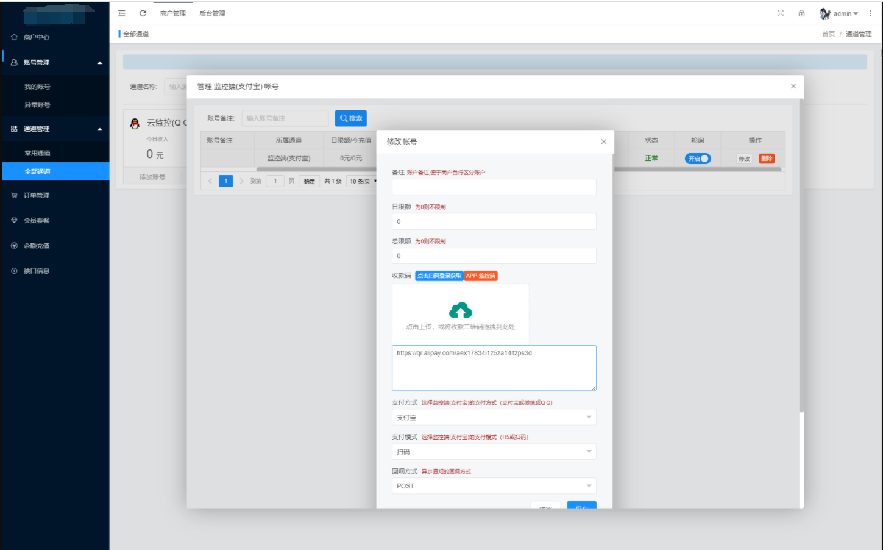
Task: Click the green cloud upload icon
Action: pos(461,310)
